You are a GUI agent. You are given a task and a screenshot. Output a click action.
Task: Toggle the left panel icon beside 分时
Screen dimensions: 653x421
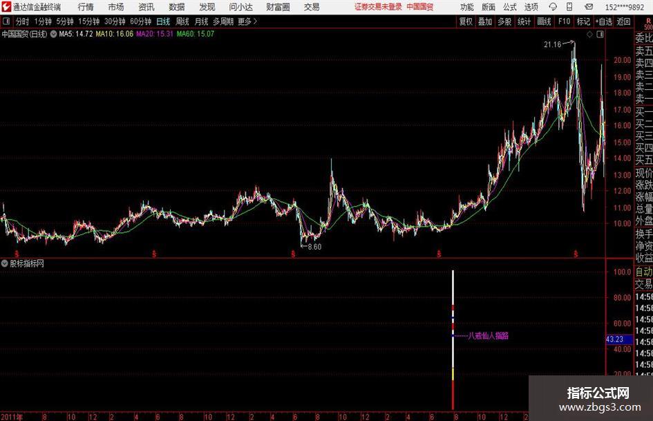point(6,21)
